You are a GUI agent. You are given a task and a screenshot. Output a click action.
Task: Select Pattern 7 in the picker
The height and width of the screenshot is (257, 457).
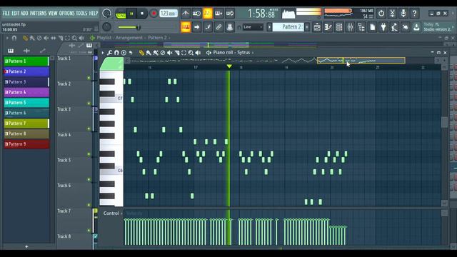26,124
